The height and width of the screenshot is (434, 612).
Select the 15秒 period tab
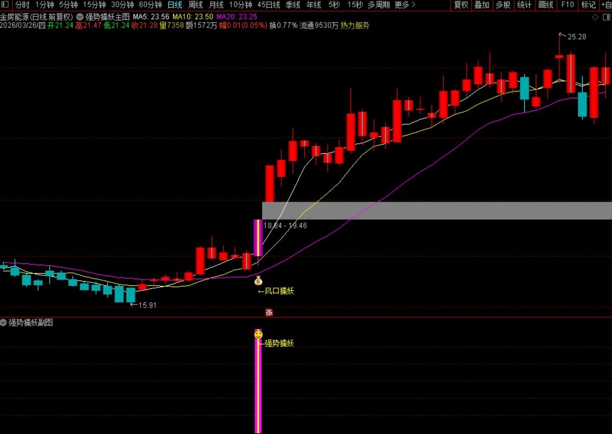pos(355,5)
